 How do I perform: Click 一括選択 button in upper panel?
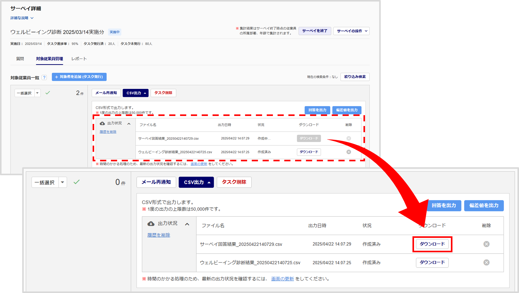25,93
